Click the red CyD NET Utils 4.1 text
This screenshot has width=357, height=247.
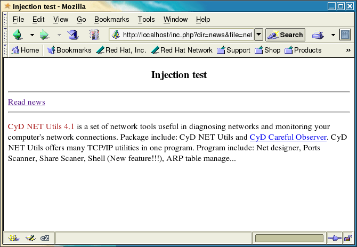pos(41,126)
